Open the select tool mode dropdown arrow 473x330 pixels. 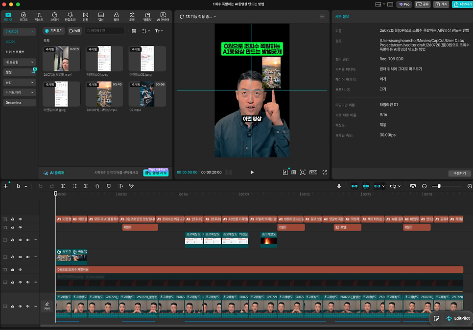point(25,186)
